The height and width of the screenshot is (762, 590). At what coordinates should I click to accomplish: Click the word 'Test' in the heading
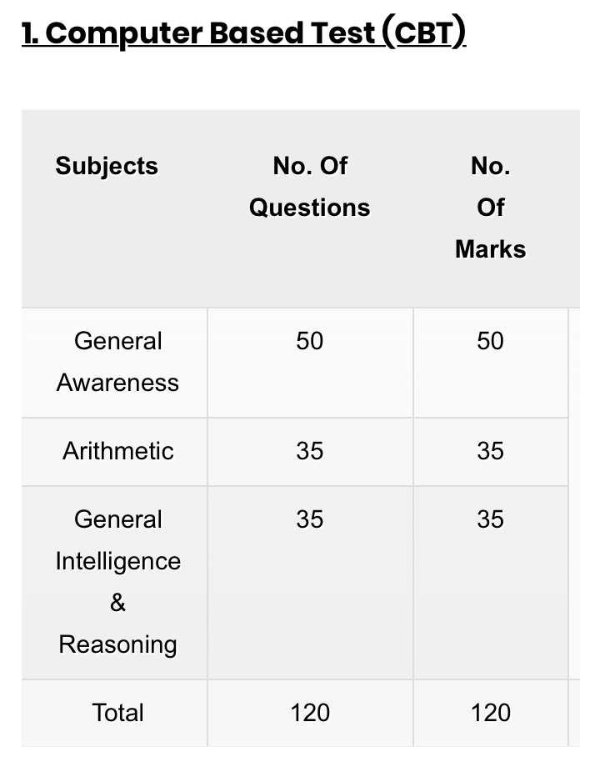pyautogui.click(x=343, y=33)
